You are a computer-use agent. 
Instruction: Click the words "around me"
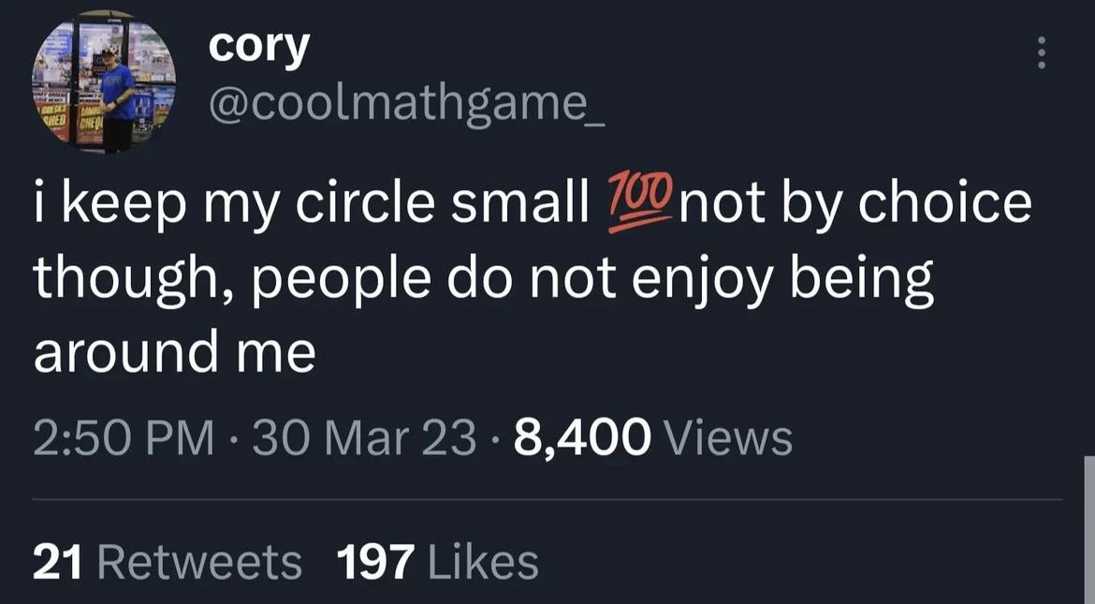174,353
